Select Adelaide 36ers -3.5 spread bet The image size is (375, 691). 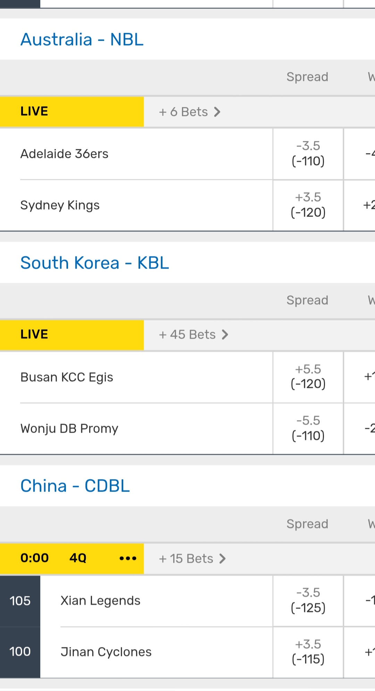pos(308,154)
